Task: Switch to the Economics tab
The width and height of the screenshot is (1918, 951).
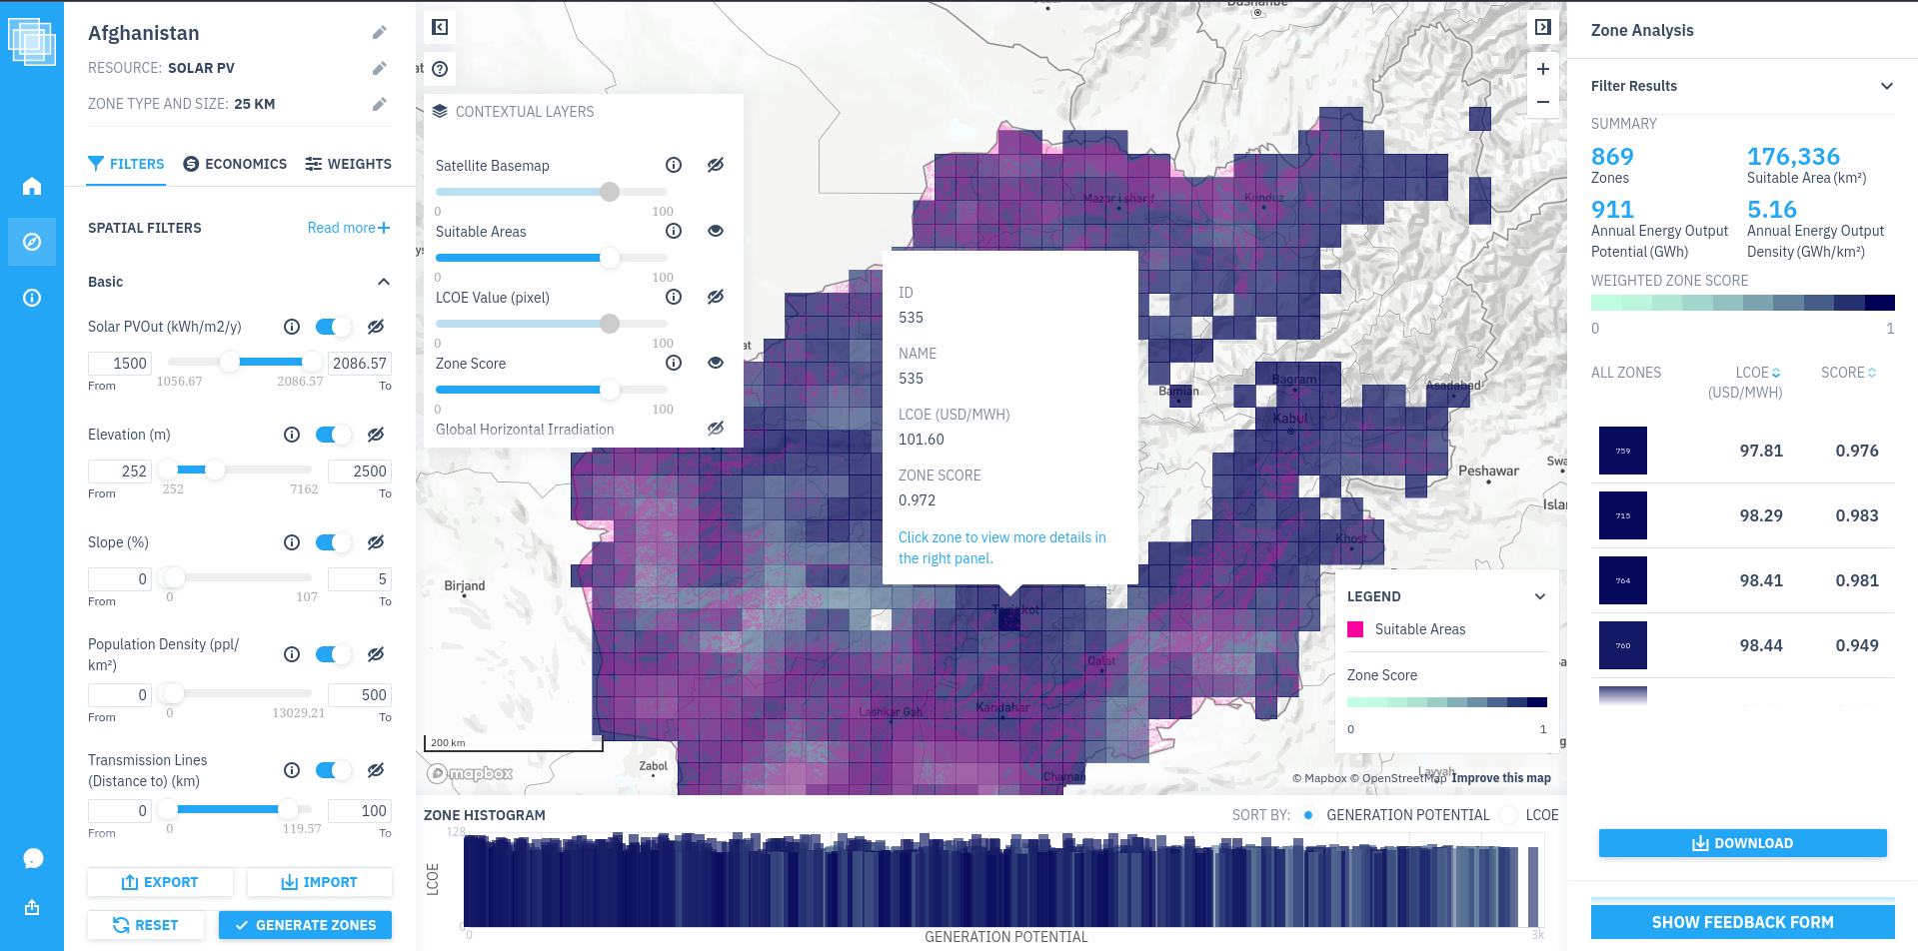Action: pos(235,164)
